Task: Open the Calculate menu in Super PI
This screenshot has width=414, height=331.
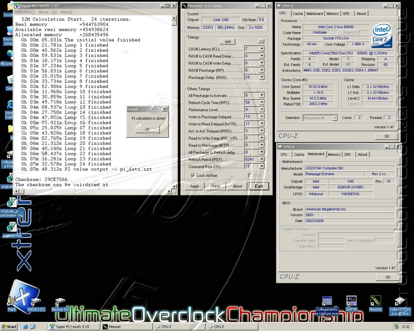Action: 25,12
